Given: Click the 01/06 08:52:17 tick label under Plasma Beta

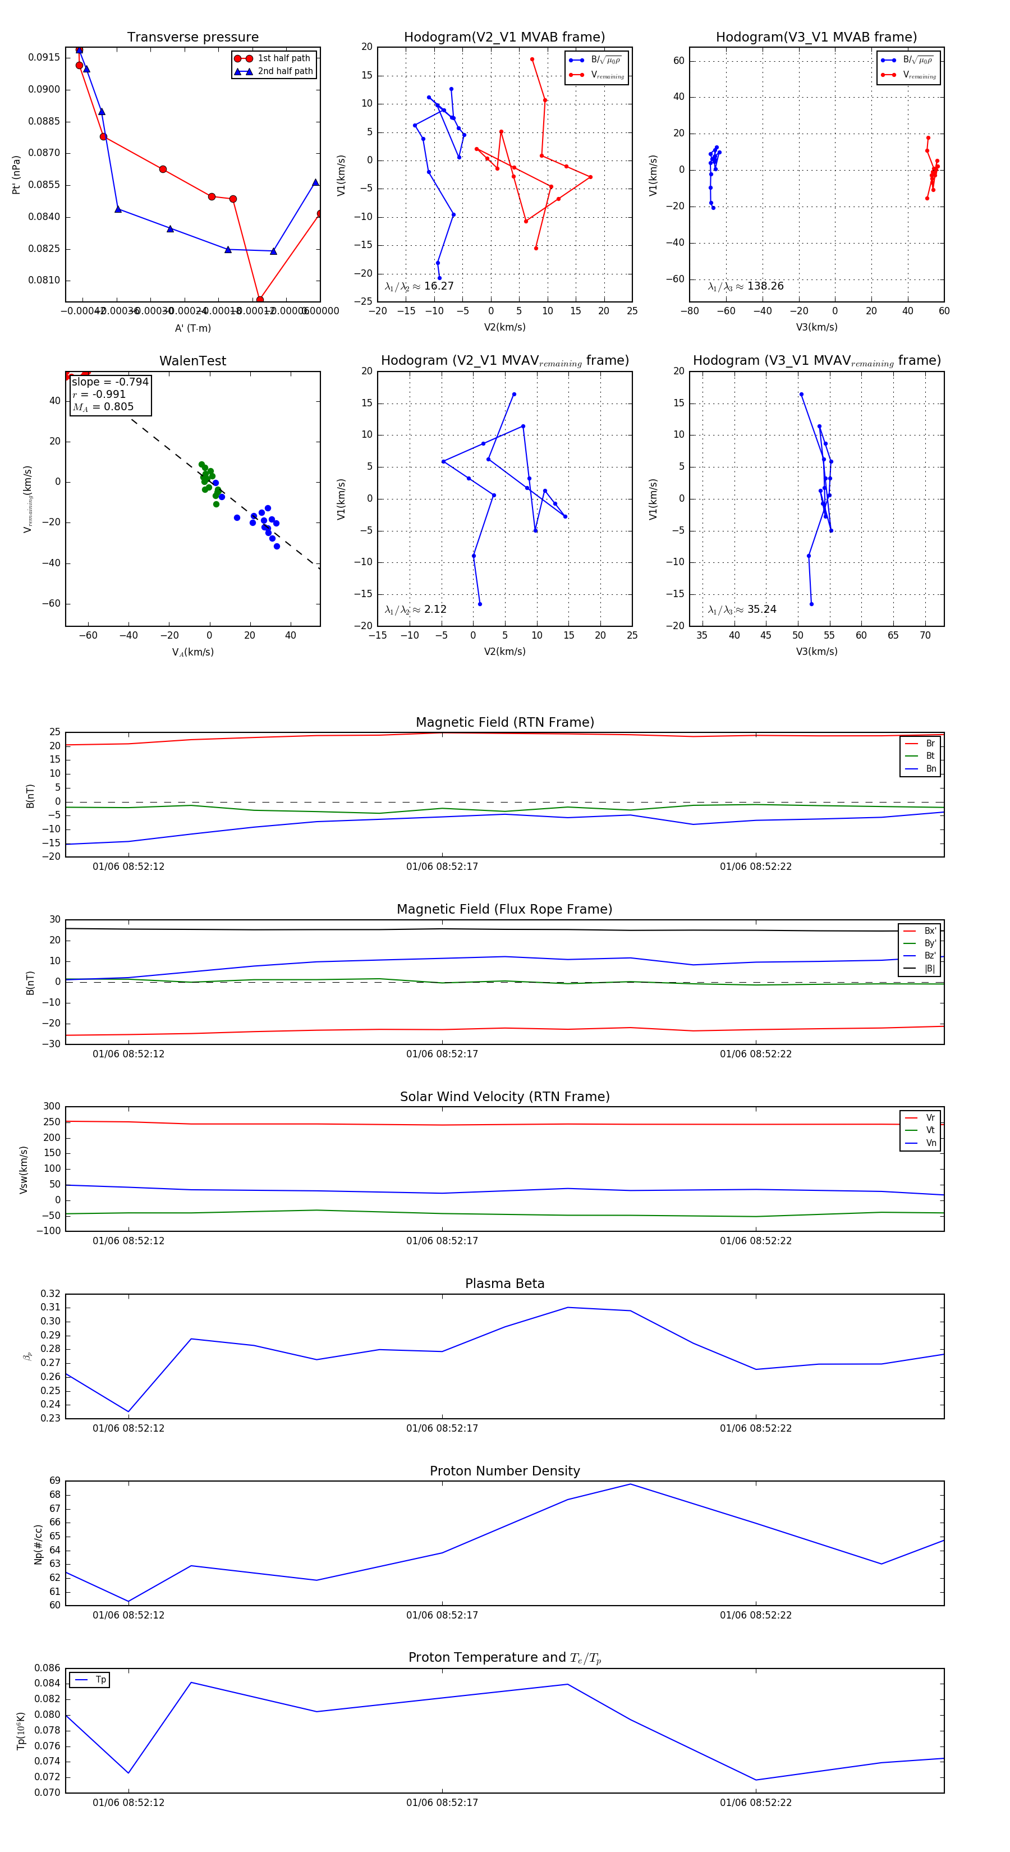Looking at the screenshot, I should click(x=442, y=1428).
